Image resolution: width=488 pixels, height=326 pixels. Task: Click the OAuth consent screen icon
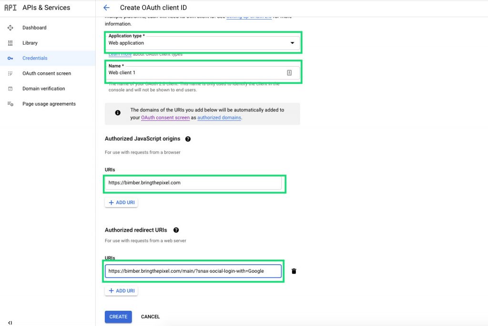pos(10,73)
